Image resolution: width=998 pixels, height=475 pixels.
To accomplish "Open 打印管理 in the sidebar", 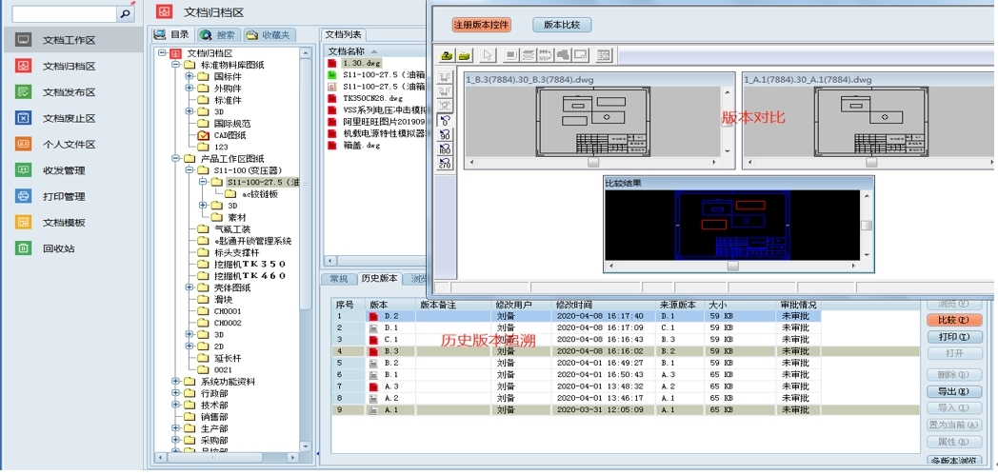I will [64, 196].
